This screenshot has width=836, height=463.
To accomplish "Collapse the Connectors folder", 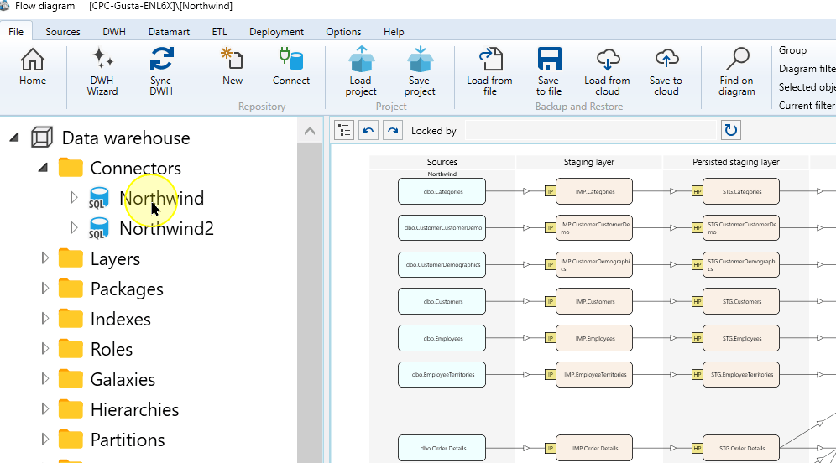I will (43, 168).
